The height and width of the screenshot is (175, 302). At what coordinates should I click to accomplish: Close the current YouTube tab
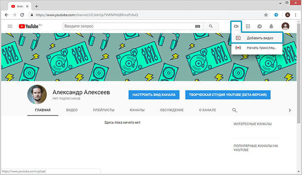pyautogui.click(x=27, y=6)
